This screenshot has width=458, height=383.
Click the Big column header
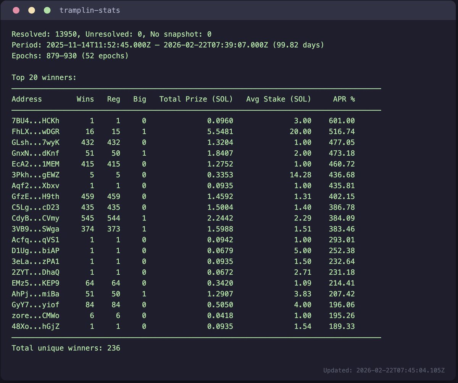[139, 99]
